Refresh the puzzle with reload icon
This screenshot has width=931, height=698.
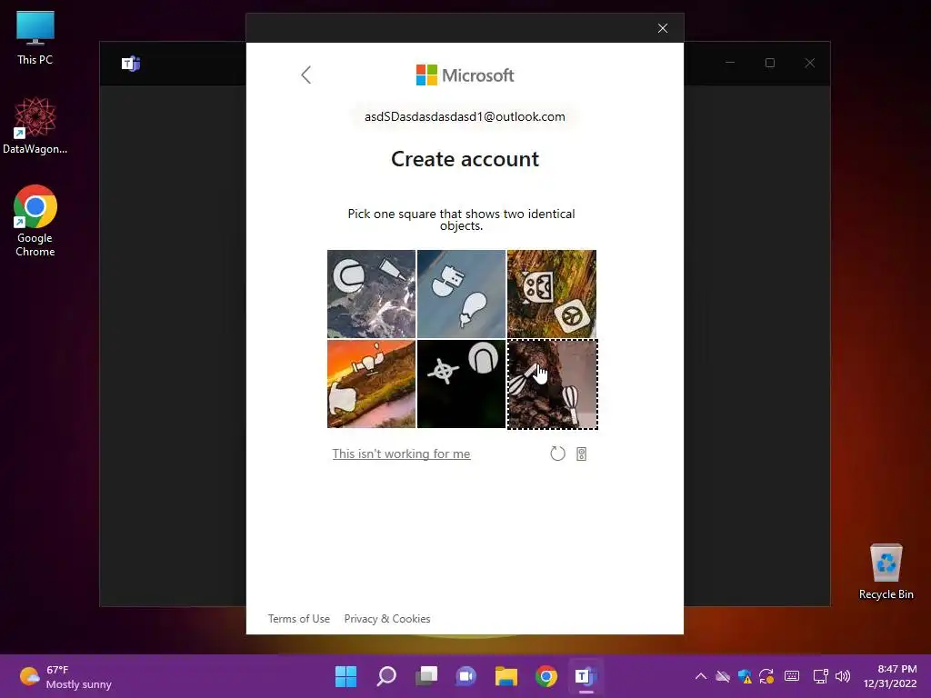pyautogui.click(x=557, y=454)
